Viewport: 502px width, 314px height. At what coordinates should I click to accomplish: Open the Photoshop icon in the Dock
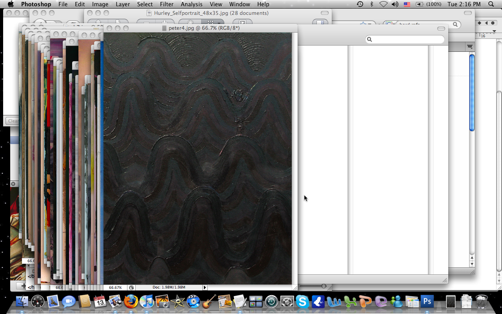coord(427,301)
